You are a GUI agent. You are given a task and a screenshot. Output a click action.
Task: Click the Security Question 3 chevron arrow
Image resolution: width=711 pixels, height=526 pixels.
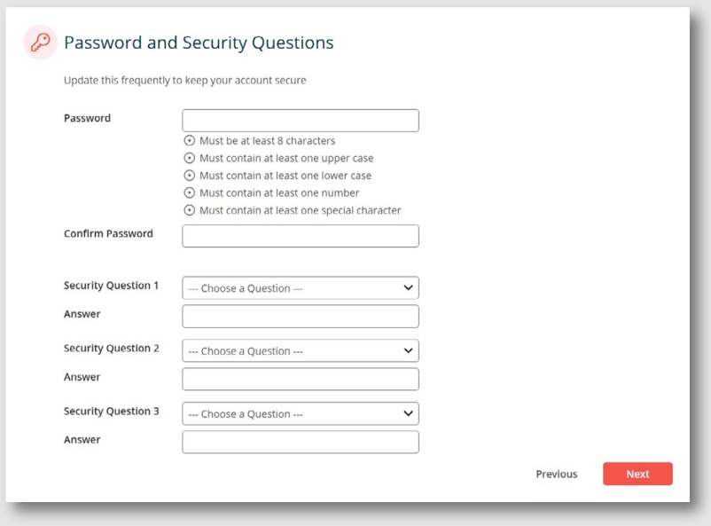pyautogui.click(x=408, y=414)
